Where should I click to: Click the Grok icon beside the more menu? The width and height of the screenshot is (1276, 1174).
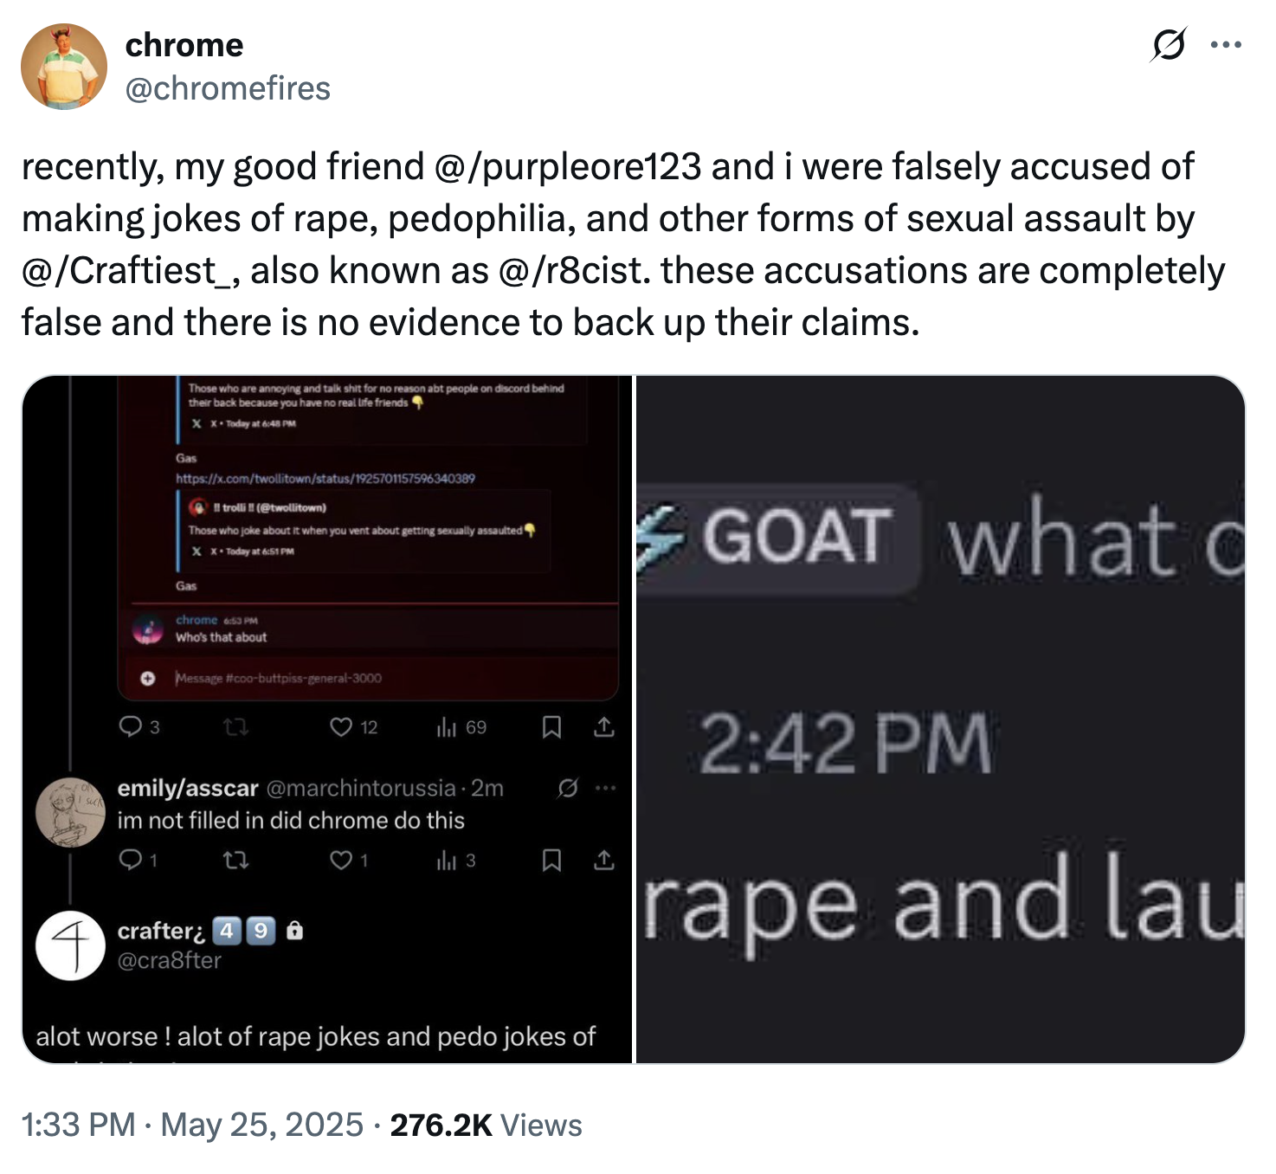point(1168,45)
